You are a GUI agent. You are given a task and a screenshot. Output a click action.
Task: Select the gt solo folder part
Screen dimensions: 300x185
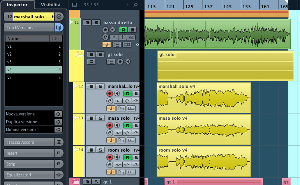click(x=226, y=66)
